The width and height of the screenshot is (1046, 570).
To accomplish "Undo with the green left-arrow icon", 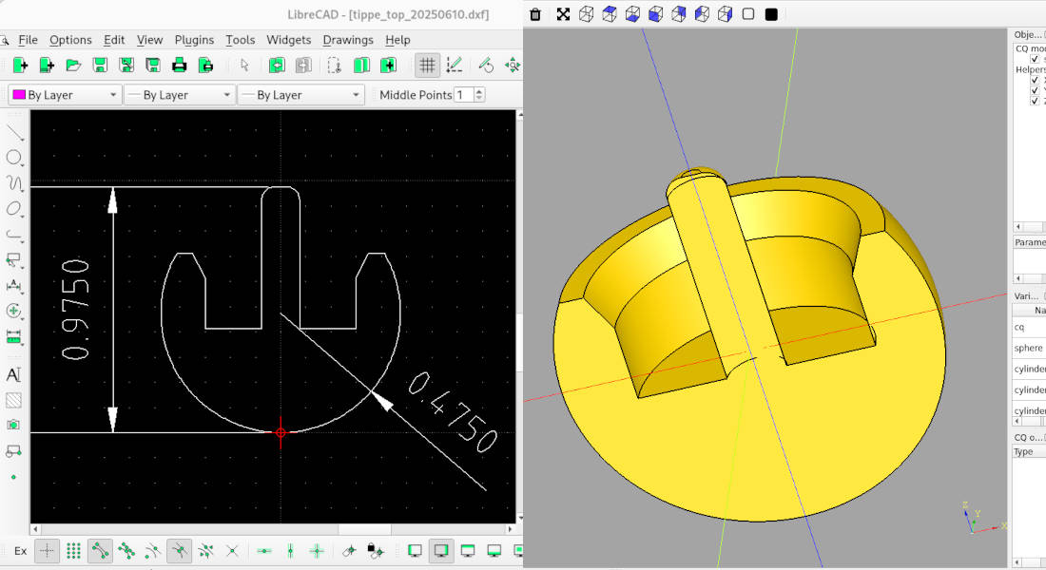I will (x=277, y=66).
